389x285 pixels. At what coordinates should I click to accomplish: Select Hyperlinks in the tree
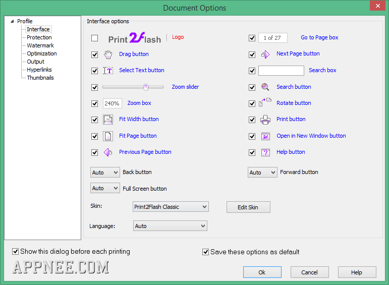pyautogui.click(x=39, y=70)
